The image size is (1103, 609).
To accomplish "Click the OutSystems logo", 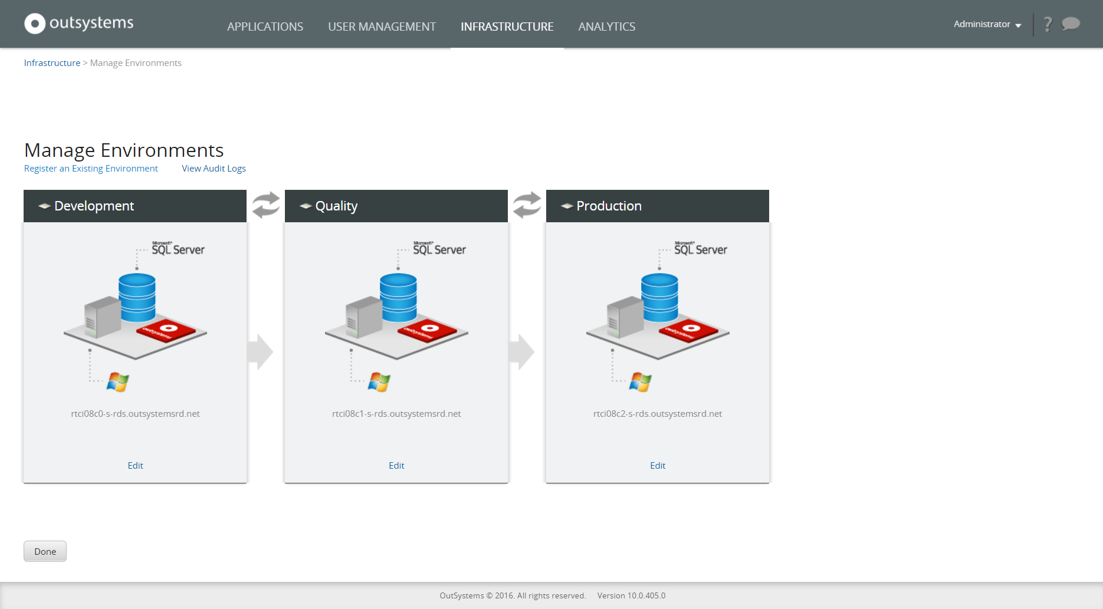I will pos(79,24).
